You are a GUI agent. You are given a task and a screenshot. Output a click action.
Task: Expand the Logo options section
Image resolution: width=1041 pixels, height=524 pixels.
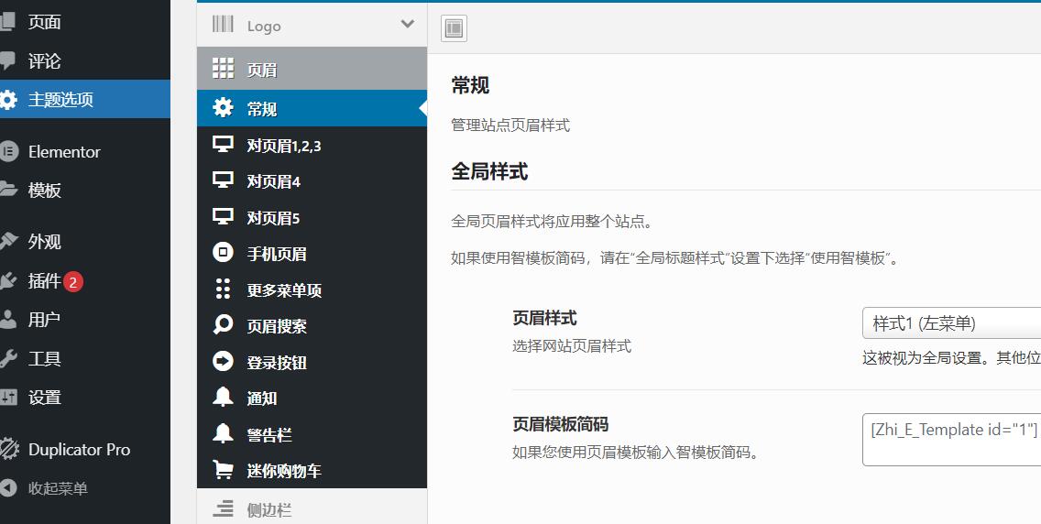pos(312,26)
